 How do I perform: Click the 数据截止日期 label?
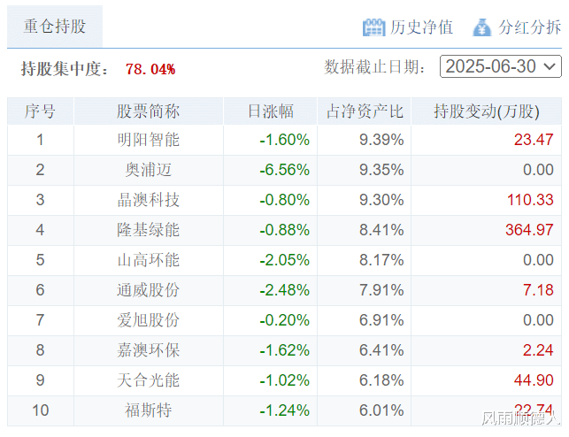click(374, 67)
